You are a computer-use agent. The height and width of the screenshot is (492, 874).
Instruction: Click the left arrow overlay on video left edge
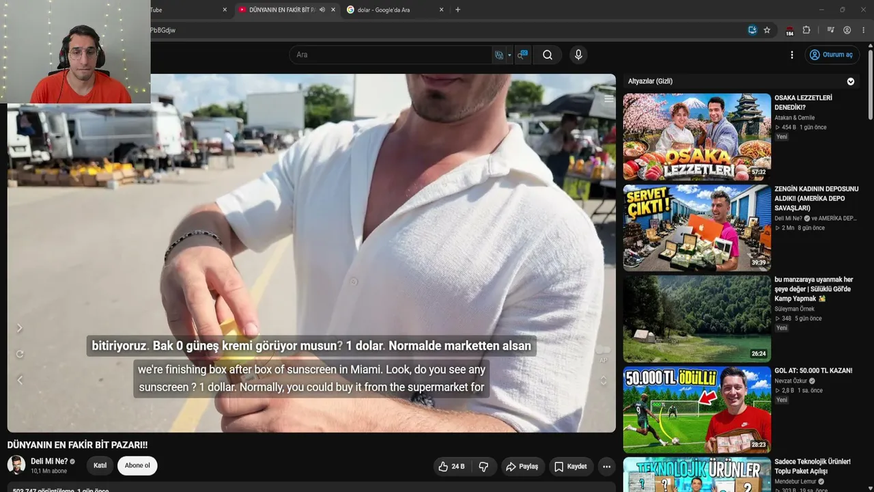tap(20, 380)
